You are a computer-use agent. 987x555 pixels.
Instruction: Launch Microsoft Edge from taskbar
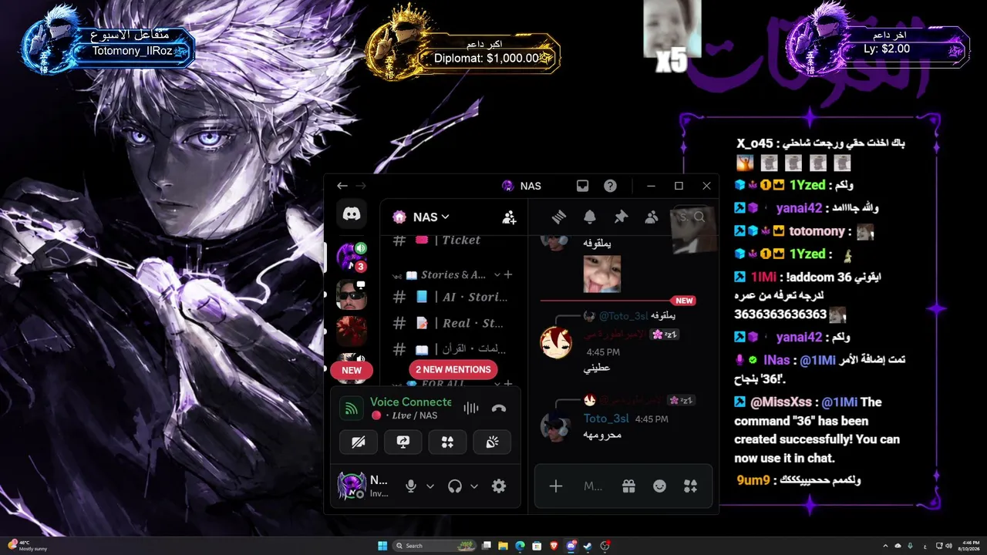pos(520,546)
